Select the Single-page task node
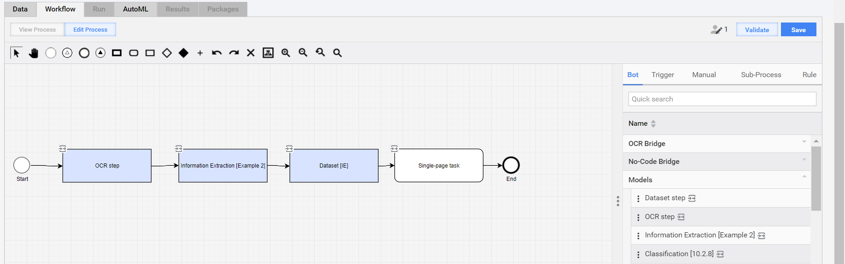845x264 pixels. click(439, 166)
